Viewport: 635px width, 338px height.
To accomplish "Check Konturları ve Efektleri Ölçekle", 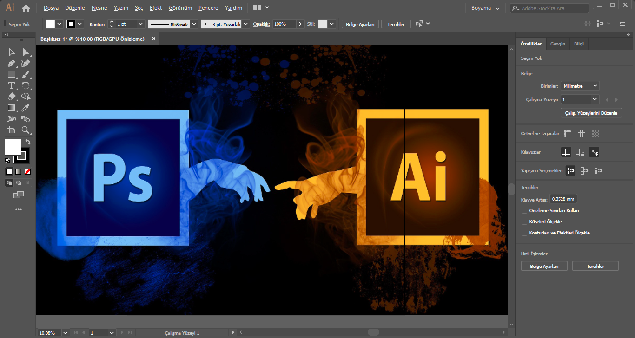I will 524,233.
